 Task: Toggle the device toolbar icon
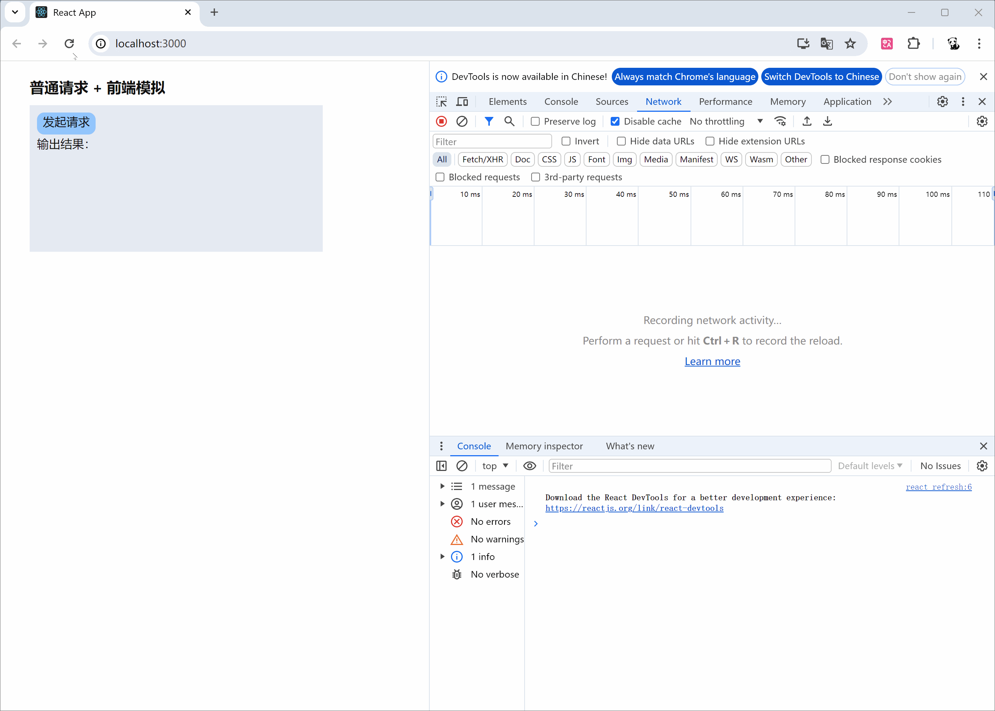coord(462,102)
